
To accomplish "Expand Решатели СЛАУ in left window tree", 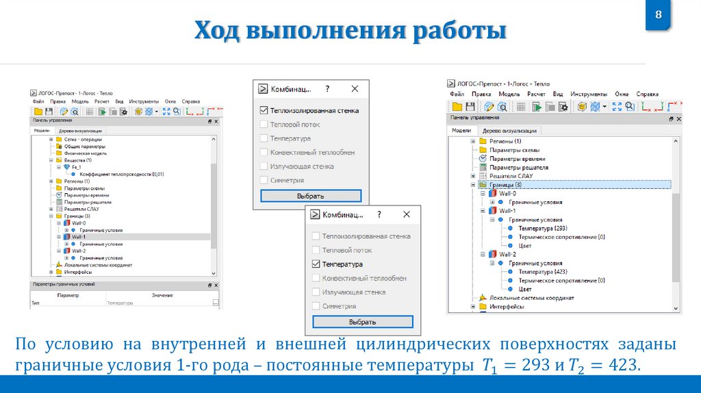I will (51, 209).
